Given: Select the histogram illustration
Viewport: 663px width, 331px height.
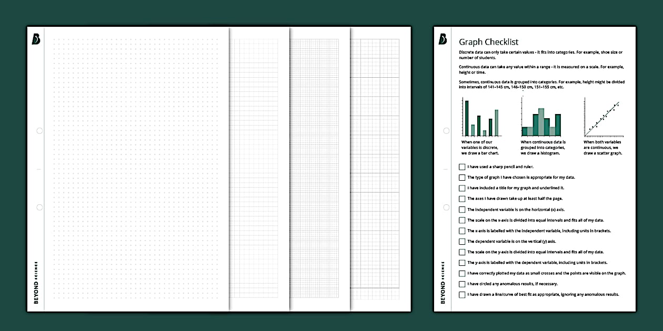Looking at the screenshot, I should [542, 118].
